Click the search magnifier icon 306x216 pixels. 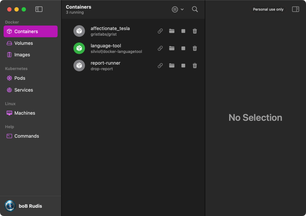pos(195,9)
